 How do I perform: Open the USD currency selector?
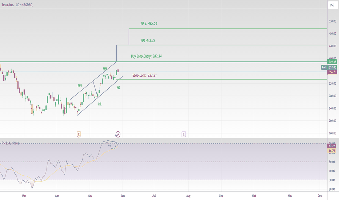332,5
